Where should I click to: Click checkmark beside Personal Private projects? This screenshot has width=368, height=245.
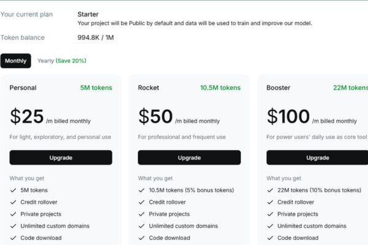[13, 214]
